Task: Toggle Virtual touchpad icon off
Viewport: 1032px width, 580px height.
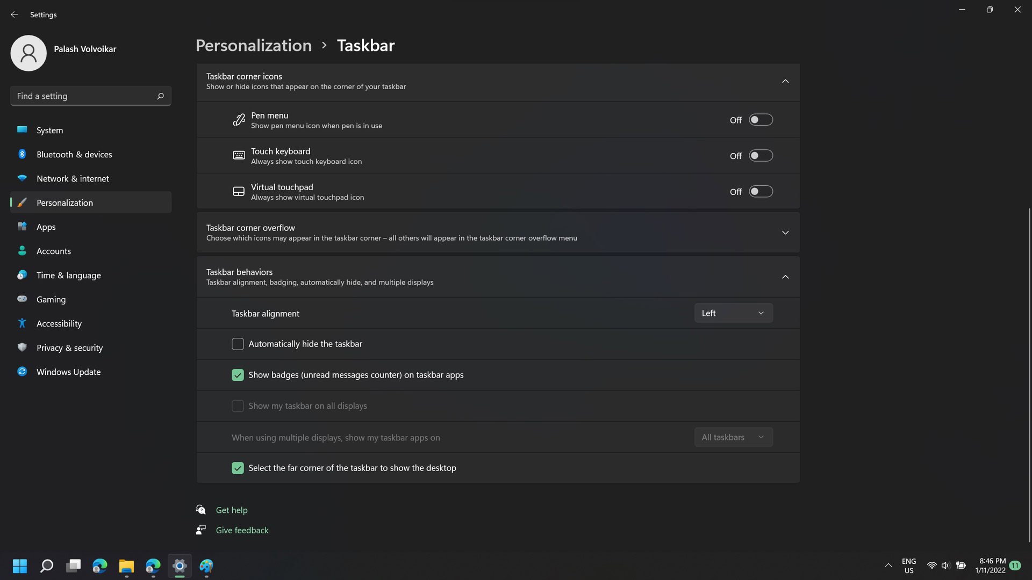Action: coord(760,191)
